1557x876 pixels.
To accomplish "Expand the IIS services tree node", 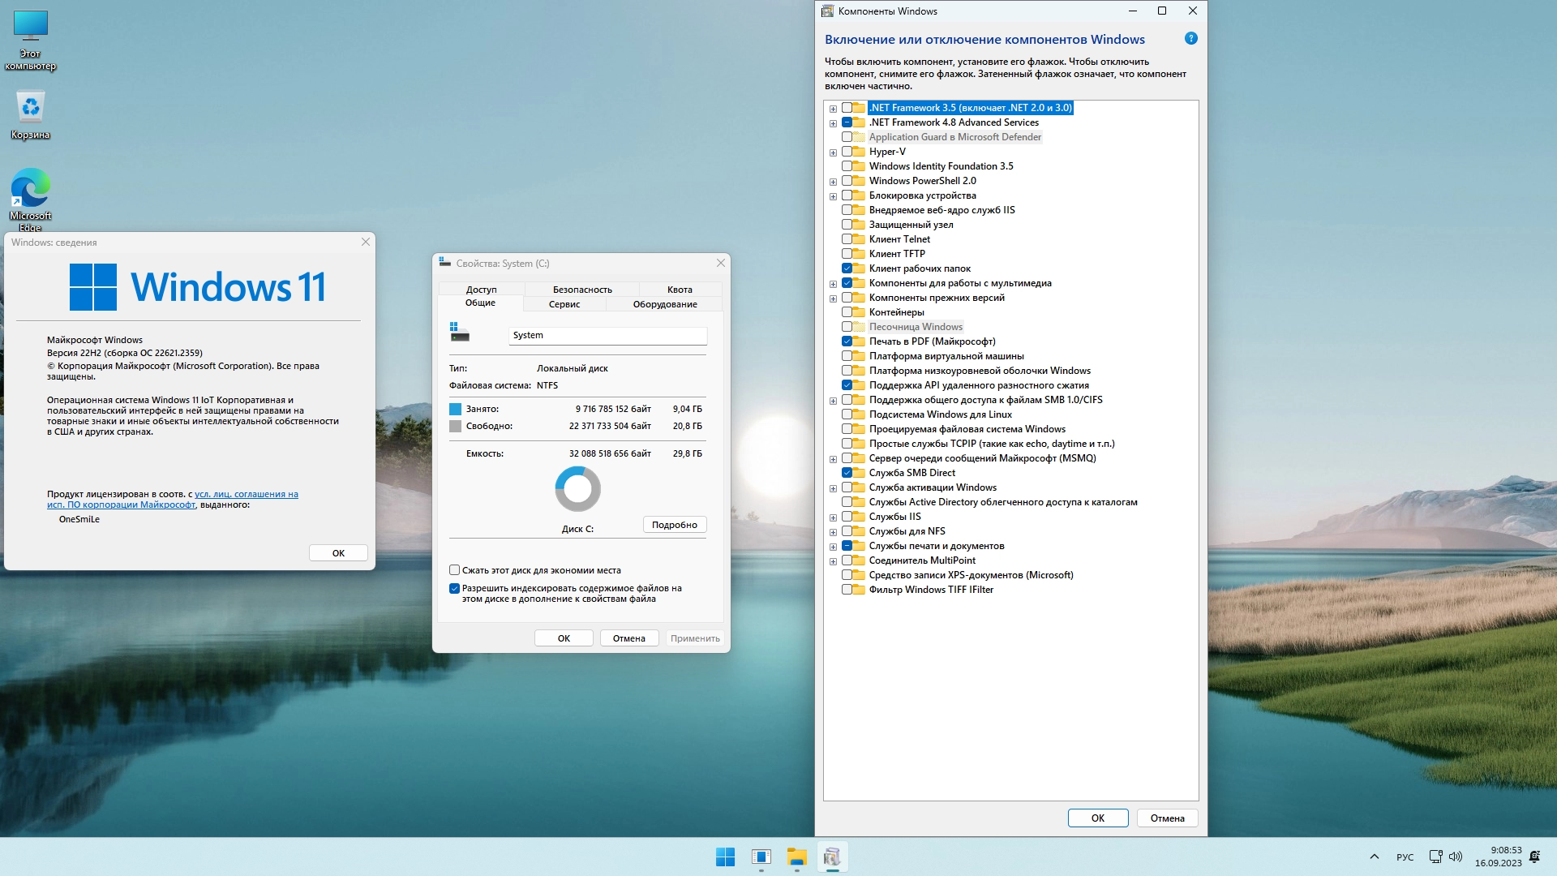I will click(x=833, y=517).
